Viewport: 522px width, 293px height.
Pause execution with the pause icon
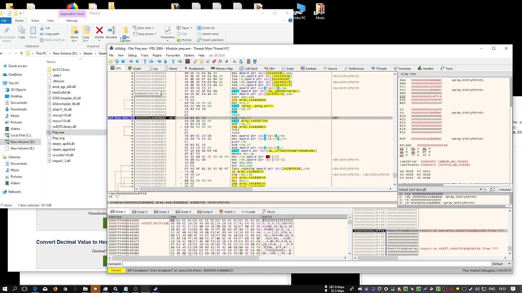pos(137,61)
